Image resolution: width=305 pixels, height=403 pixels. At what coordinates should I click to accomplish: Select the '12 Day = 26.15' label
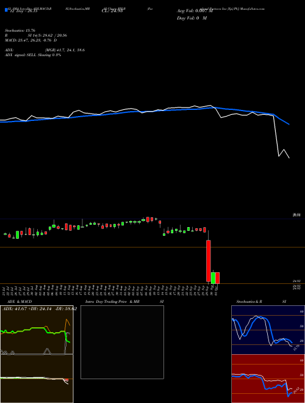23,11
